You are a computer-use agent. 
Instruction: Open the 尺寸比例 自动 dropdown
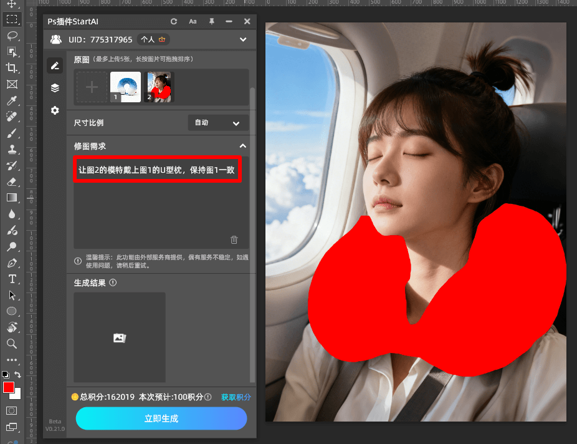[218, 122]
